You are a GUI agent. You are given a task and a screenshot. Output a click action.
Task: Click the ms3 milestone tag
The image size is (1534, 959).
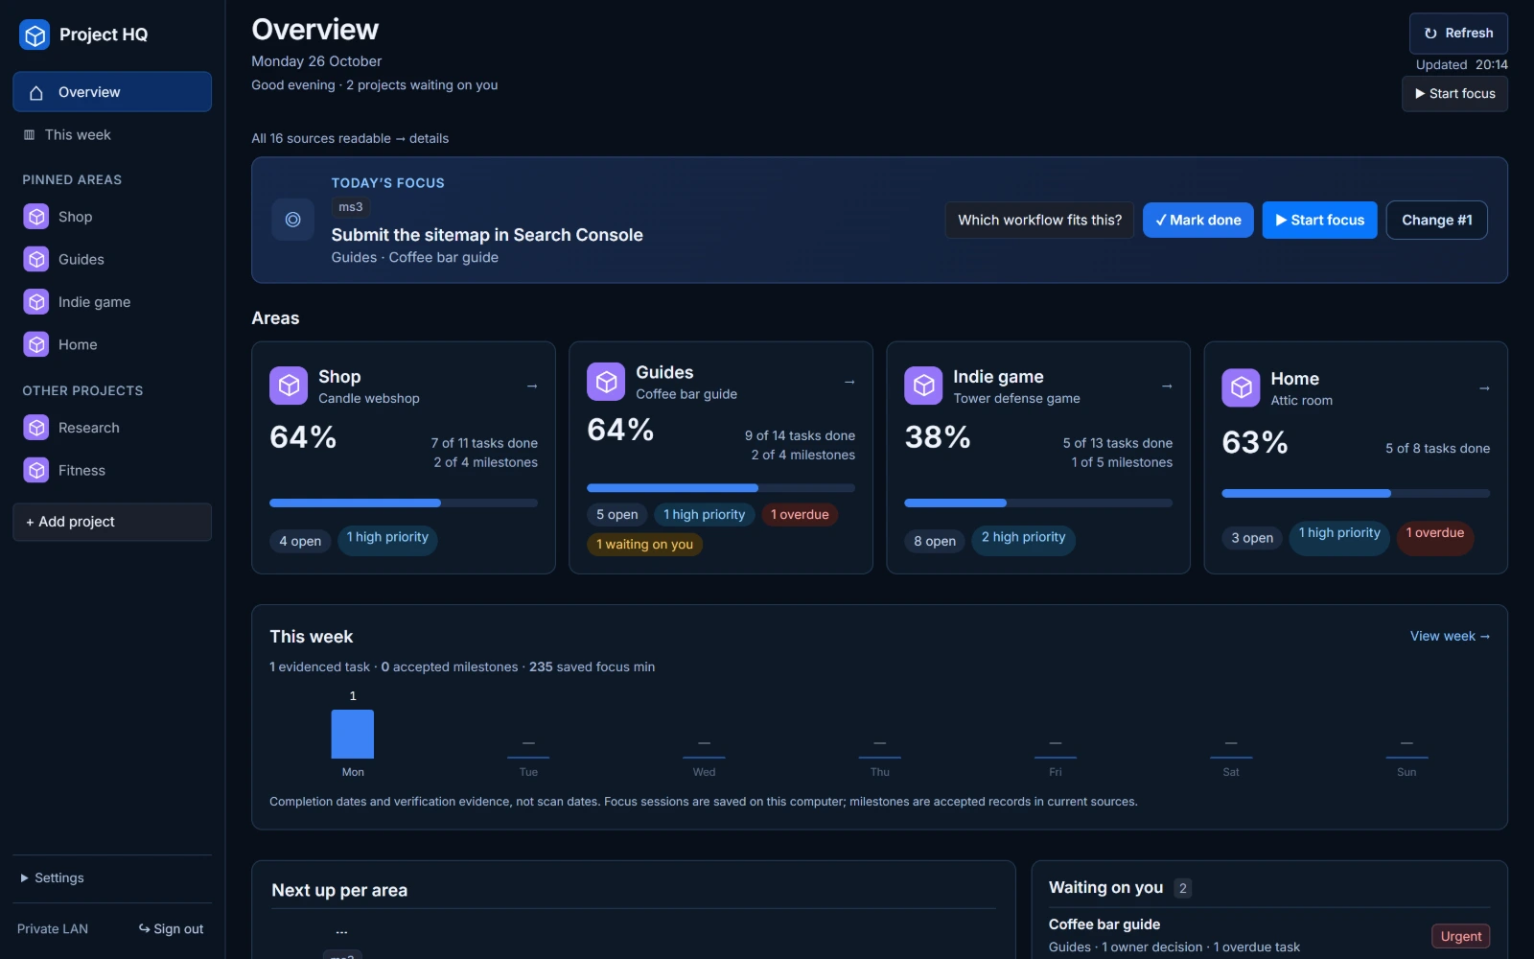pyautogui.click(x=351, y=207)
